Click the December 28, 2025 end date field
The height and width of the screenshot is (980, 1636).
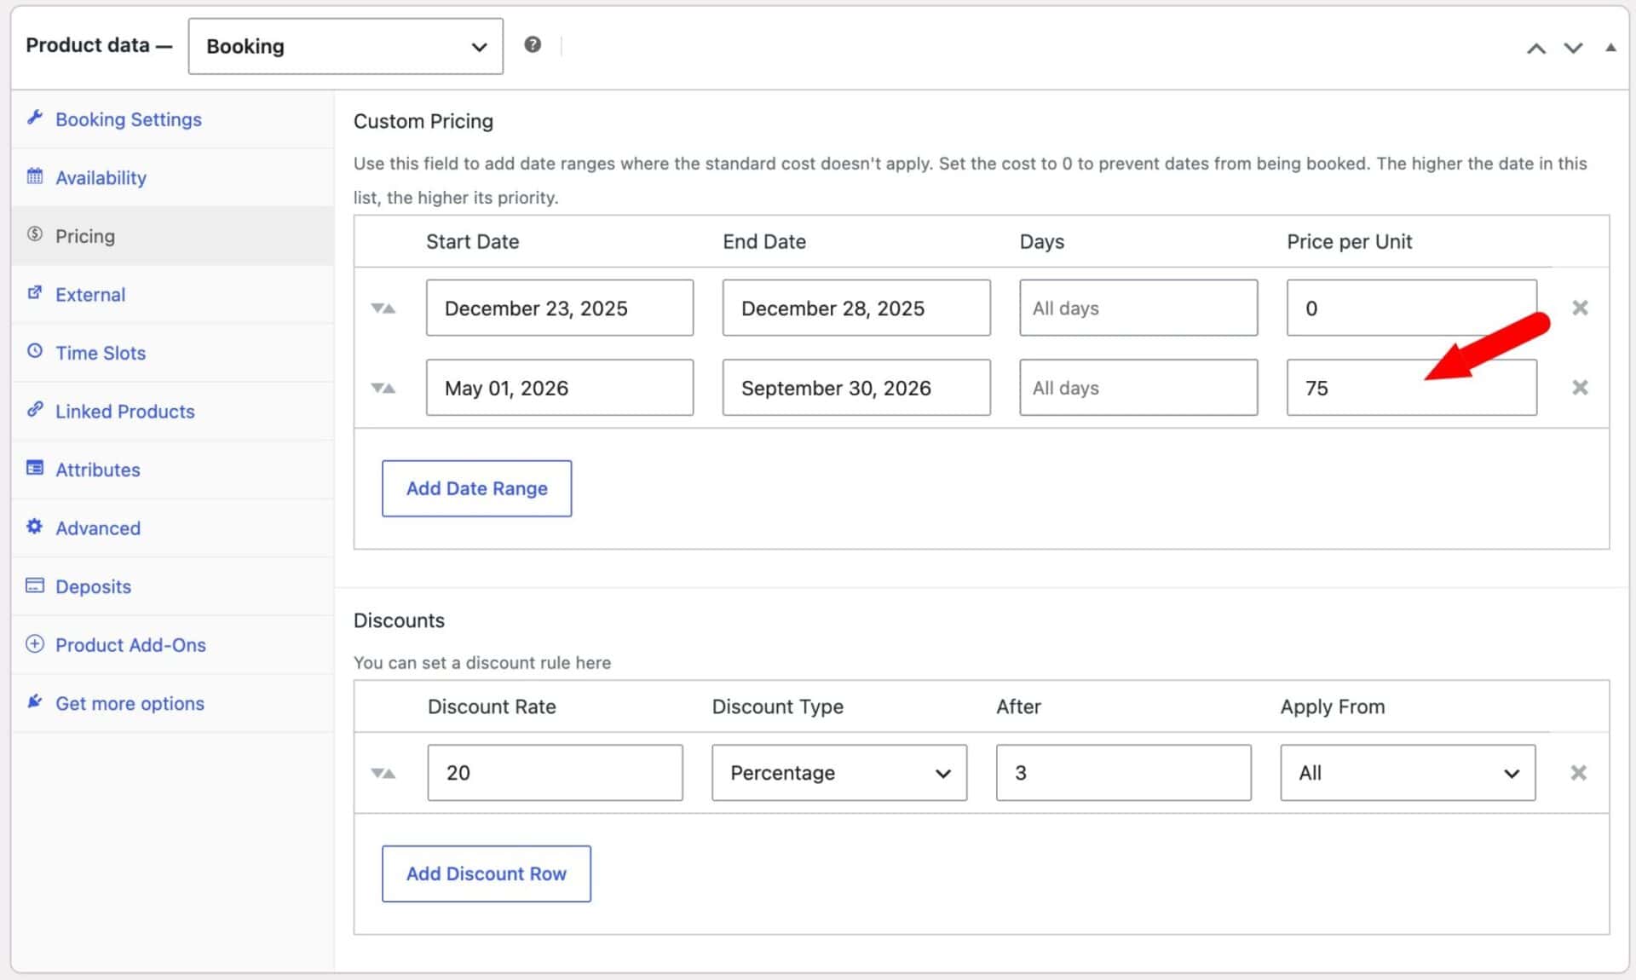[x=856, y=308]
